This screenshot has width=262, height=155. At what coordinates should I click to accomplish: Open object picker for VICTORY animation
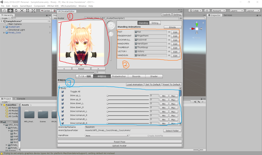click(x=169, y=52)
